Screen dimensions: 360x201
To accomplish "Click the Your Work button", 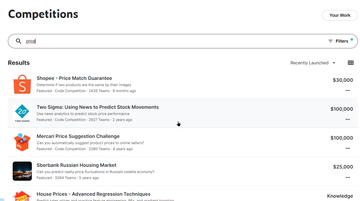I will pyautogui.click(x=340, y=15).
